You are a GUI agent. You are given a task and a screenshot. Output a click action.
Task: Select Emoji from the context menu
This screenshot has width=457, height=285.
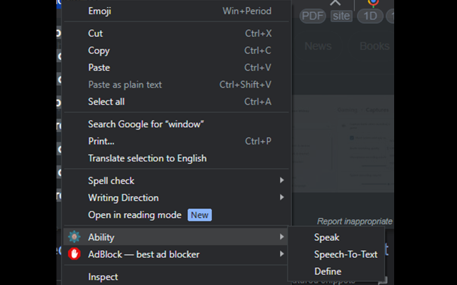pyautogui.click(x=176, y=11)
